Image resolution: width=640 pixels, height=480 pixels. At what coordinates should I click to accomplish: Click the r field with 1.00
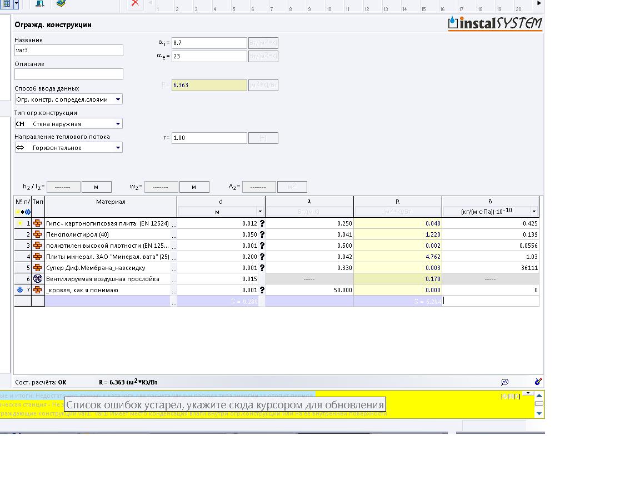[x=209, y=138]
